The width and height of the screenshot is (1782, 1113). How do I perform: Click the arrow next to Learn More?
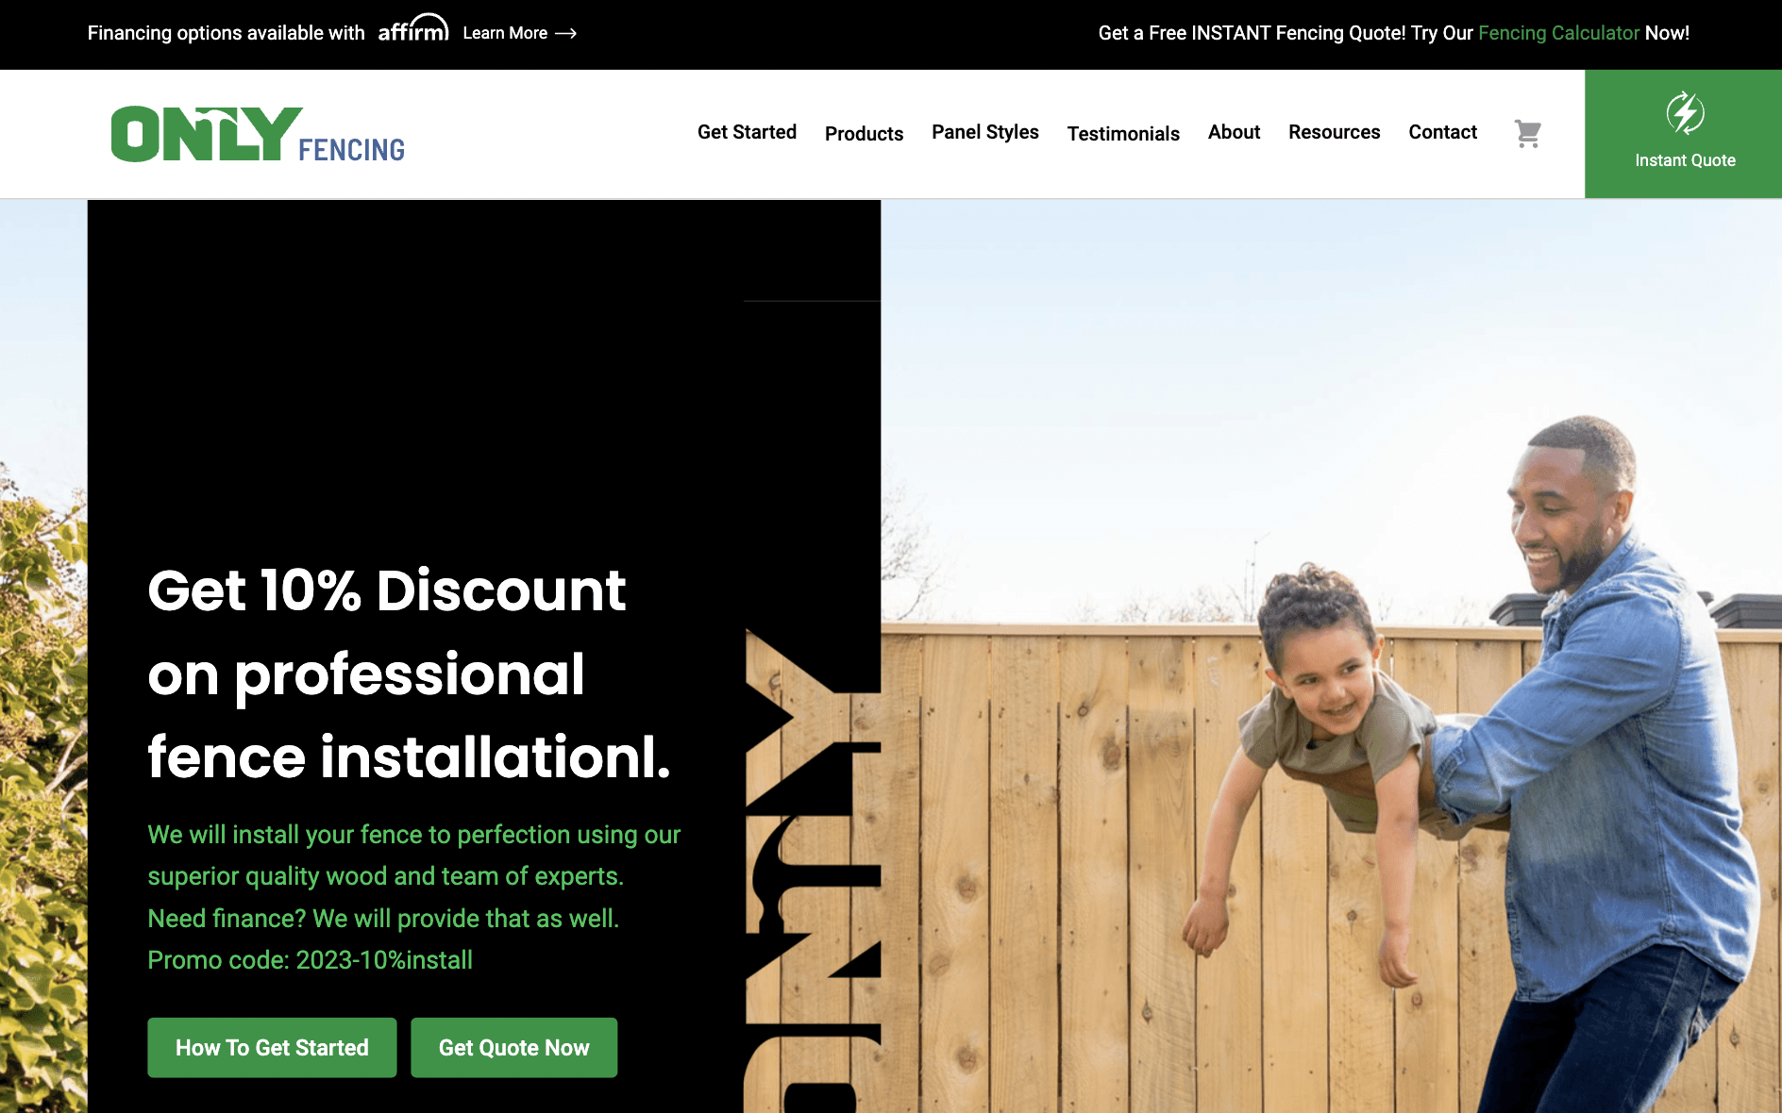(x=565, y=33)
